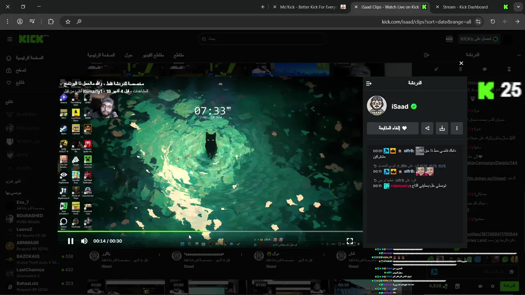Close the clip viewer with the X icon
525x295 pixels.
(x=461, y=63)
